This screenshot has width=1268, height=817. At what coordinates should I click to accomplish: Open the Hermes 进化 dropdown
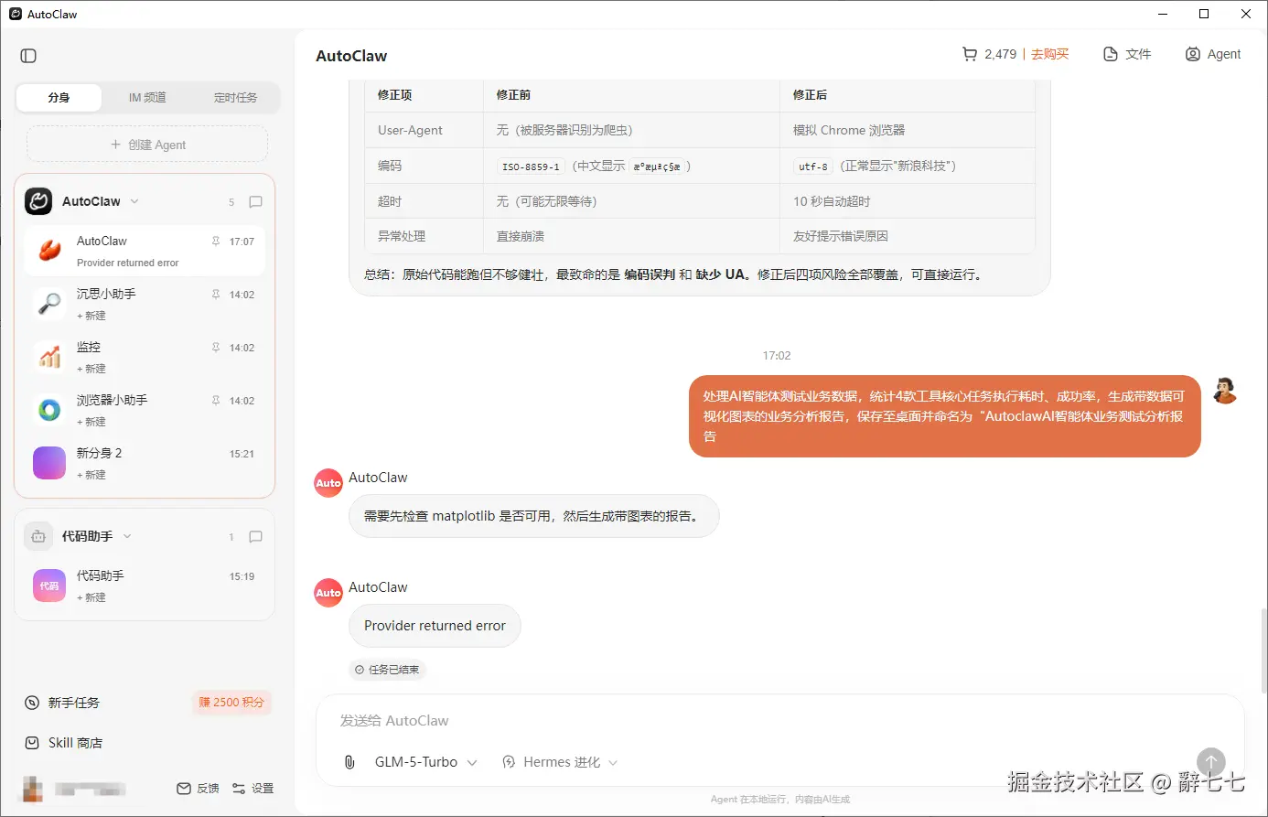(560, 762)
